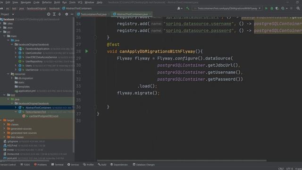
Task: Collapse the resources folder in the tree
Action: click(8, 74)
